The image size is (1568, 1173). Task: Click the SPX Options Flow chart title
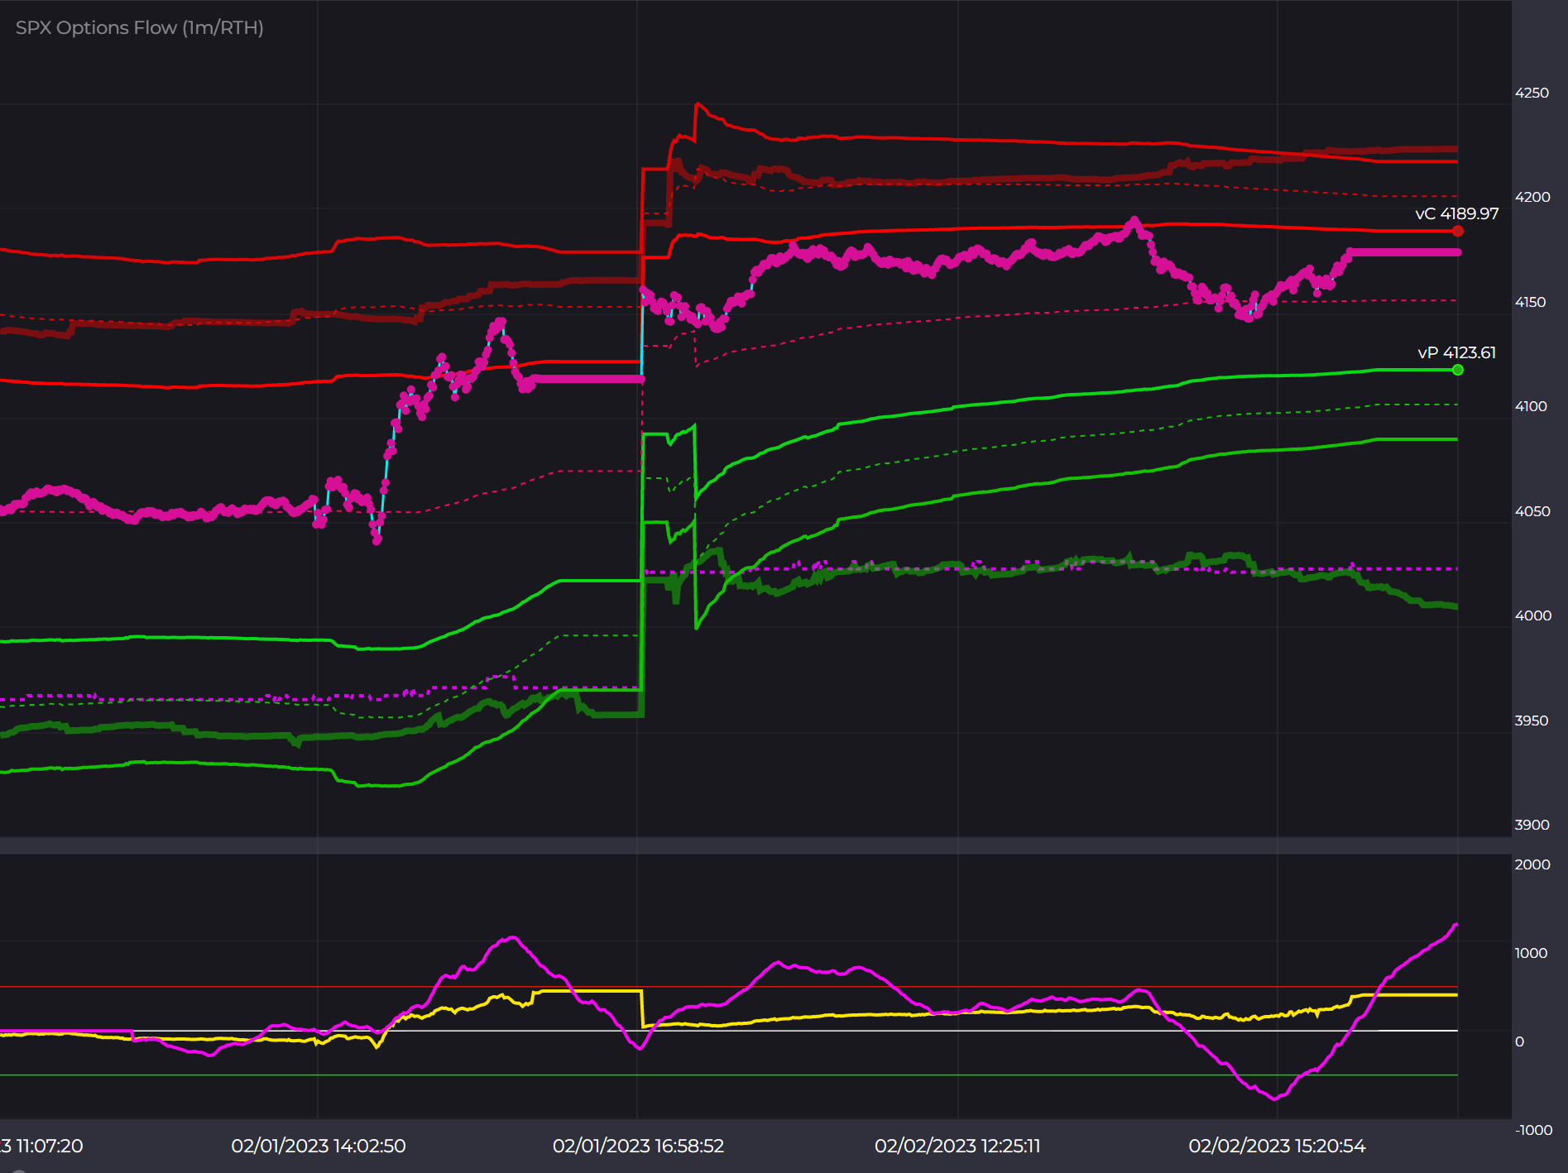[x=139, y=27]
